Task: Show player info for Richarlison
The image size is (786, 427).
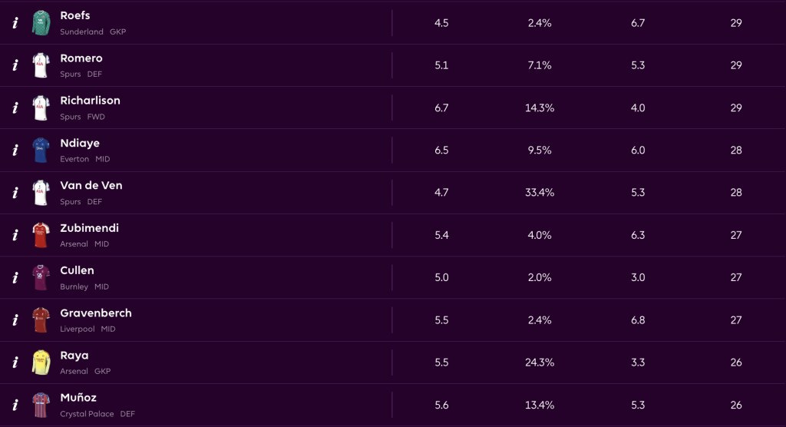Action: (x=15, y=108)
